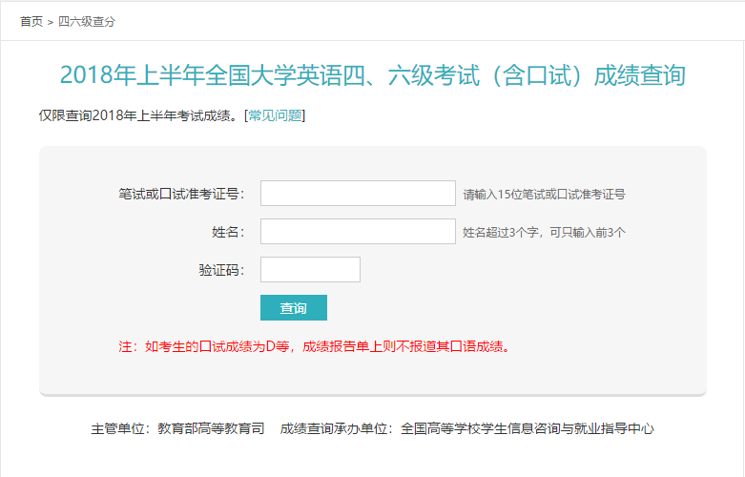
Task: Click the breadcrumb separator arrow
Action: (x=51, y=21)
